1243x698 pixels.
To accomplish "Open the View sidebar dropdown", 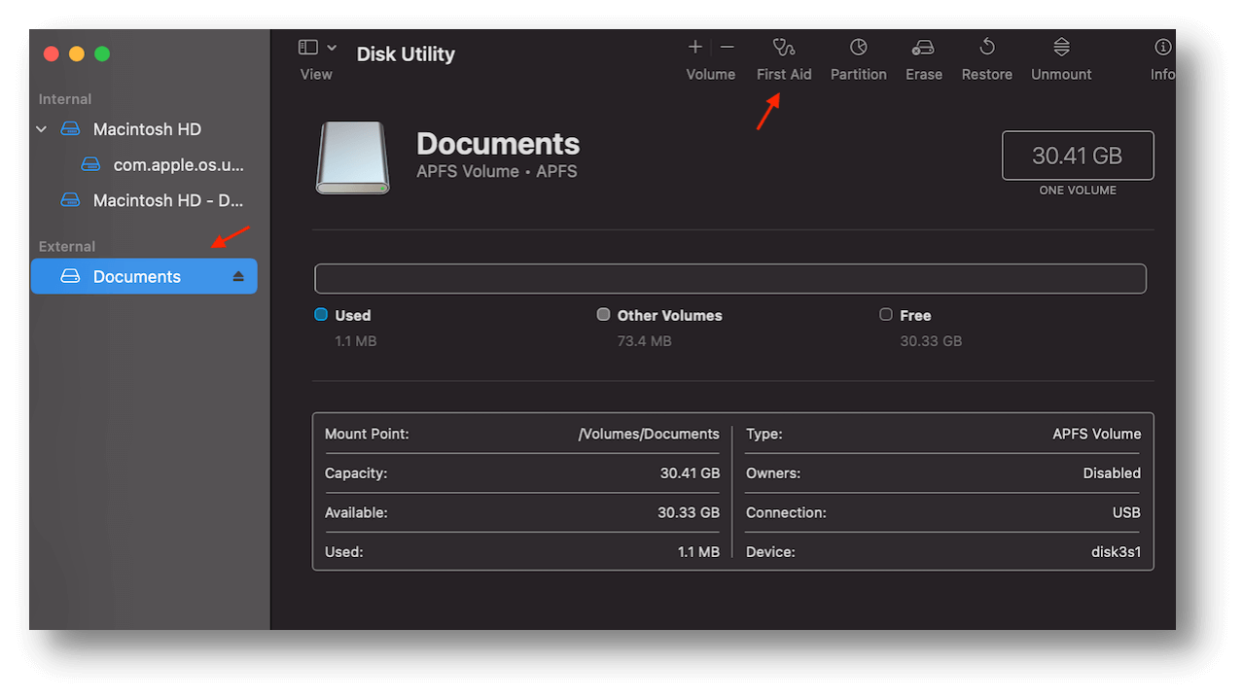I will tap(317, 48).
